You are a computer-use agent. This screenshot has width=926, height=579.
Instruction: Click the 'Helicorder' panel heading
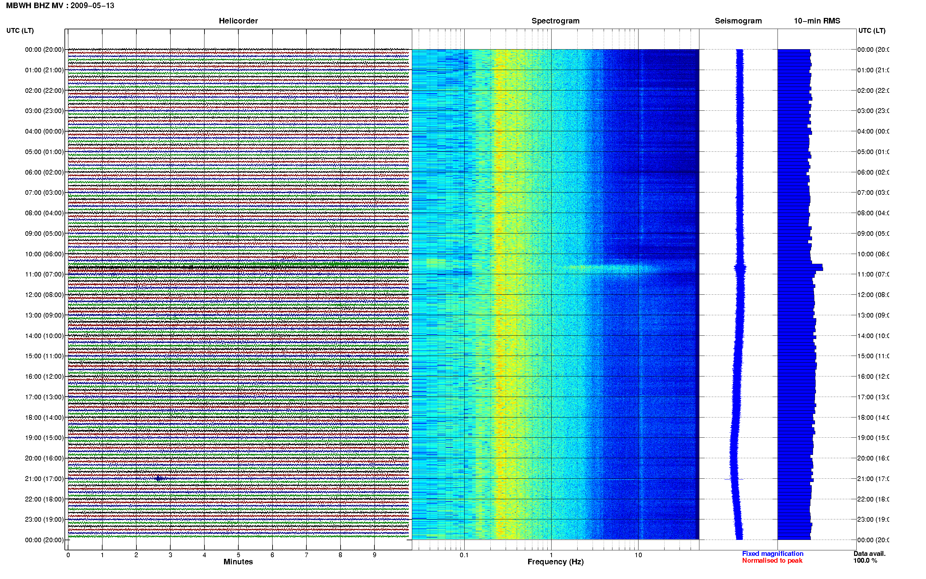(238, 21)
